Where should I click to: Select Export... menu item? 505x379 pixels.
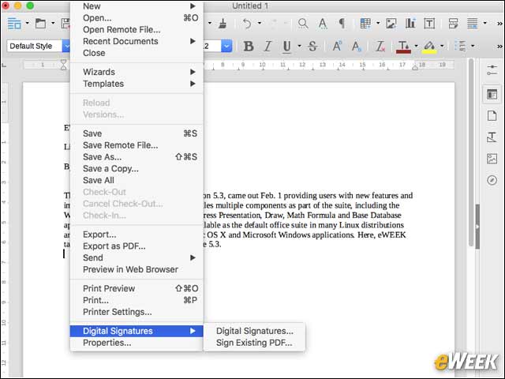click(137, 235)
